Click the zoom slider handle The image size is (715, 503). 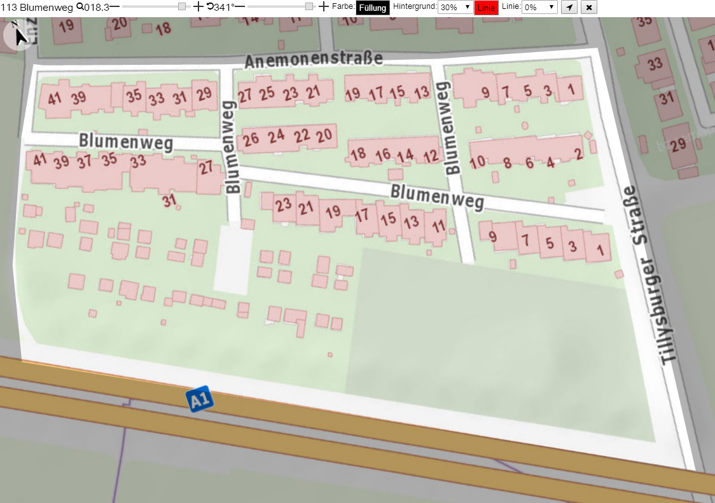(x=182, y=6)
